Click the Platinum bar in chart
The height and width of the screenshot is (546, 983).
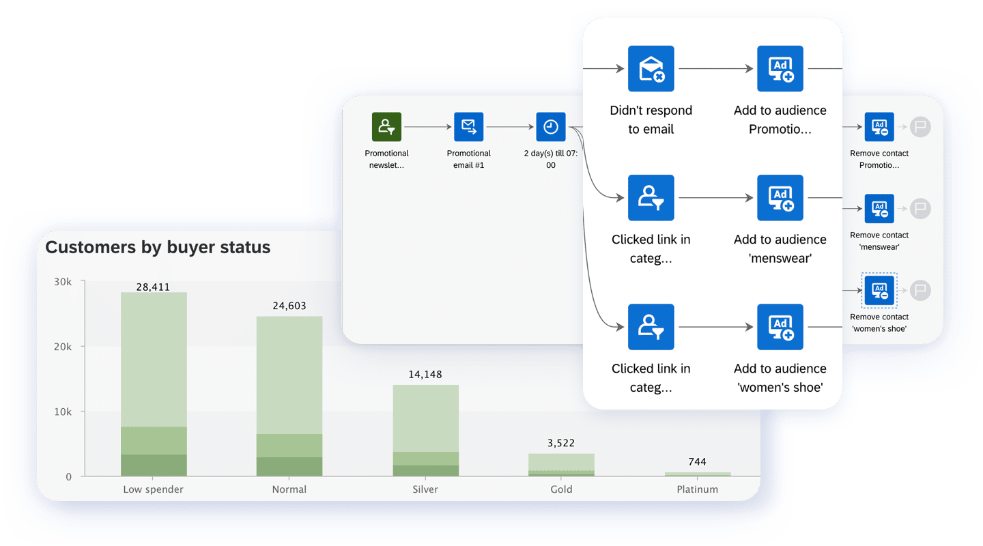(x=698, y=474)
